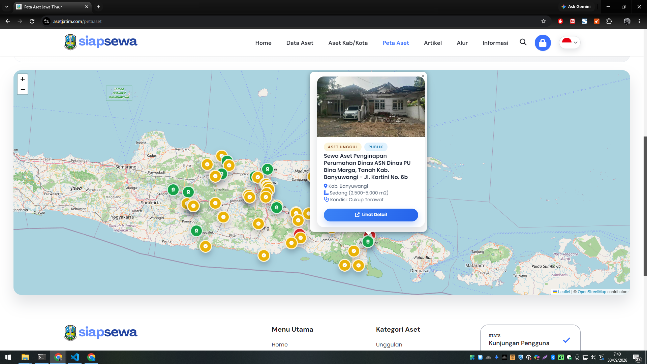The image size is (647, 364).
Task: Click the ASET UNGGUL badge
Action: click(343, 147)
